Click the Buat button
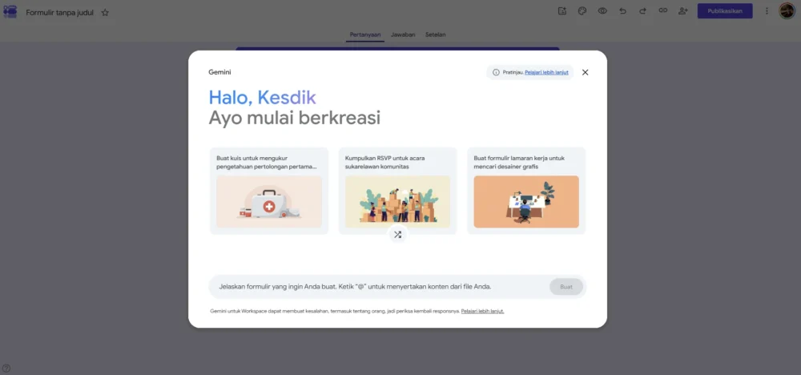The width and height of the screenshot is (801, 375). (566, 287)
